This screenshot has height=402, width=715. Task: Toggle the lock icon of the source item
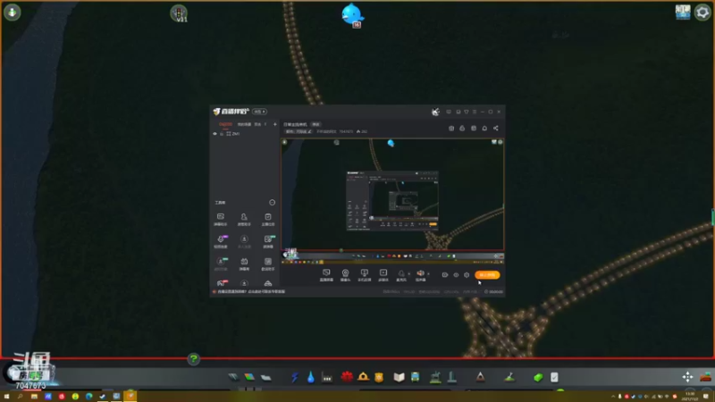coord(222,134)
